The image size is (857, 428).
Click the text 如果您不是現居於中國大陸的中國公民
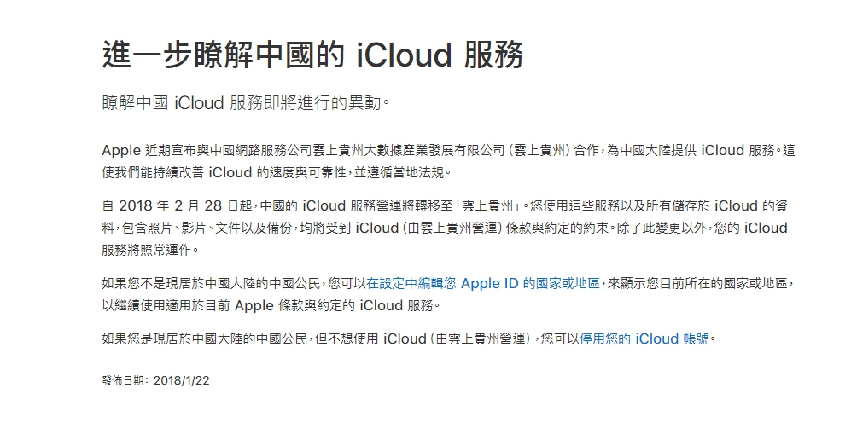point(213,283)
